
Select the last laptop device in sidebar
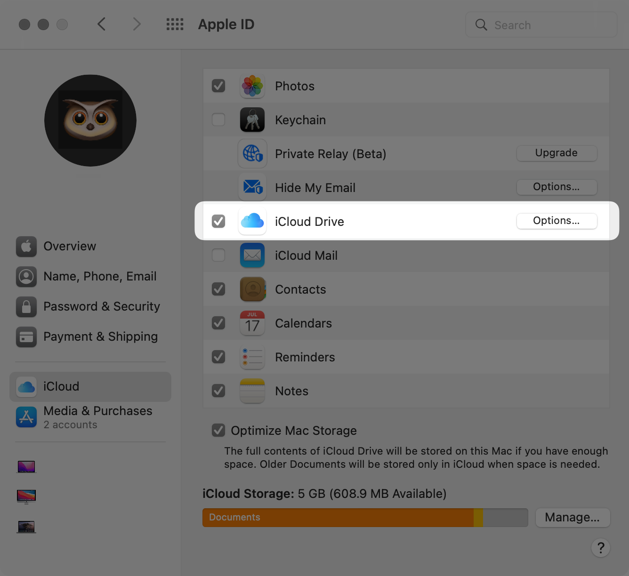(x=26, y=527)
